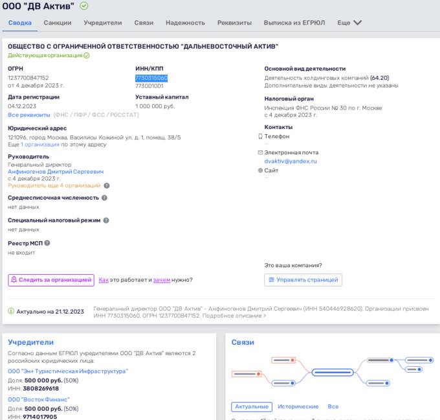Click the dvaktiv@yandex.ru email link
Image resolution: width=440 pixels, height=420 pixels.
coord(291,161)
